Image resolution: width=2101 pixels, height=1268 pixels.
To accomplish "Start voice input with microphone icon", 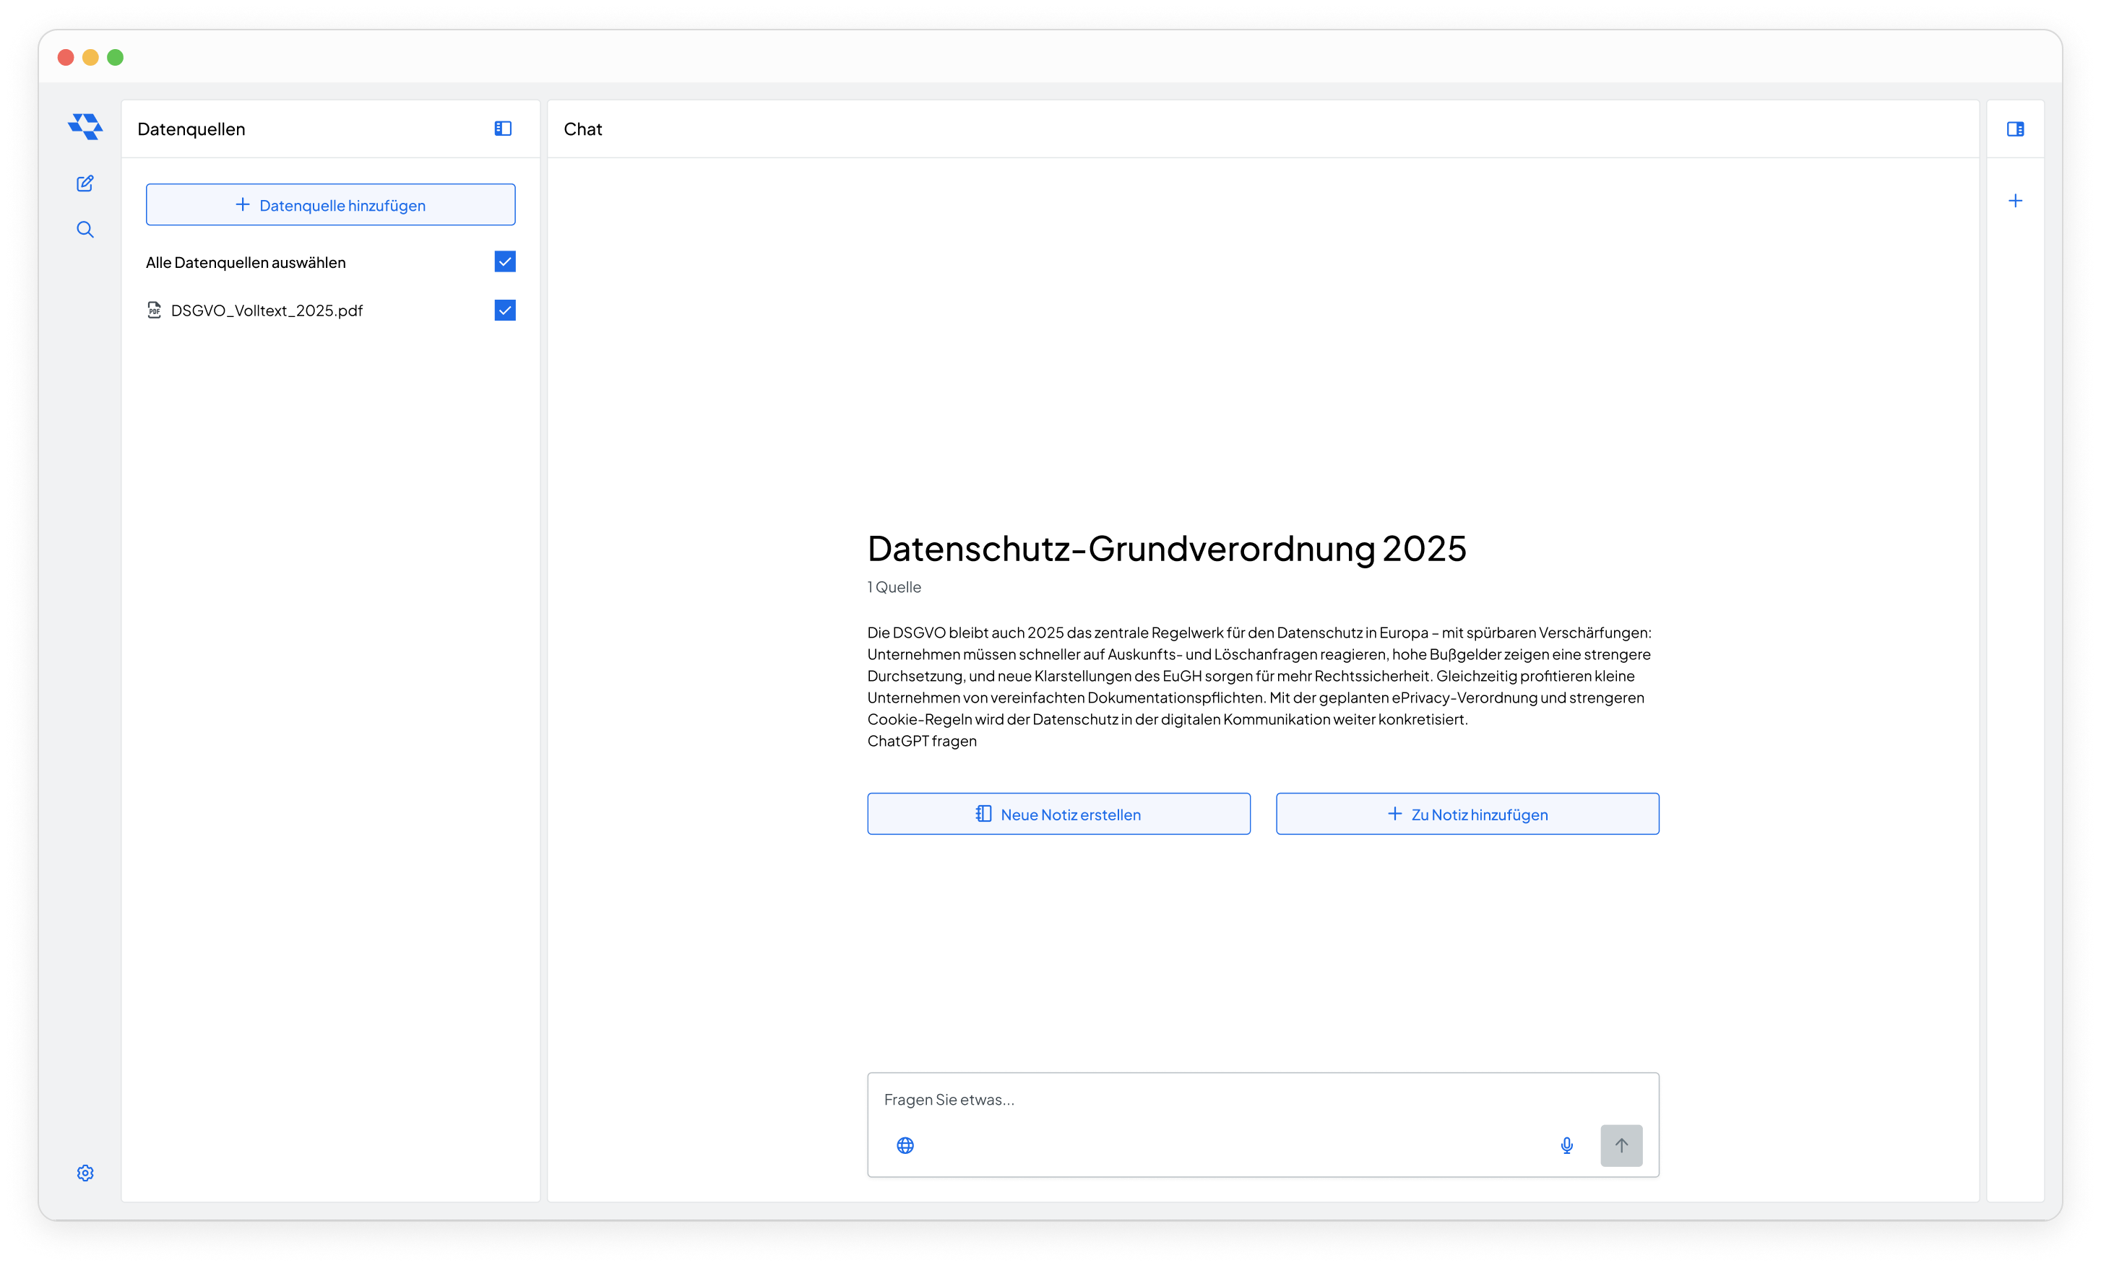I will tap(1566, 1145).
